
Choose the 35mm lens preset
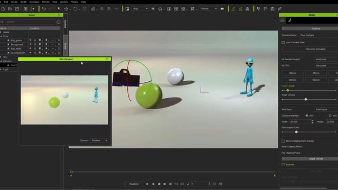316,73
